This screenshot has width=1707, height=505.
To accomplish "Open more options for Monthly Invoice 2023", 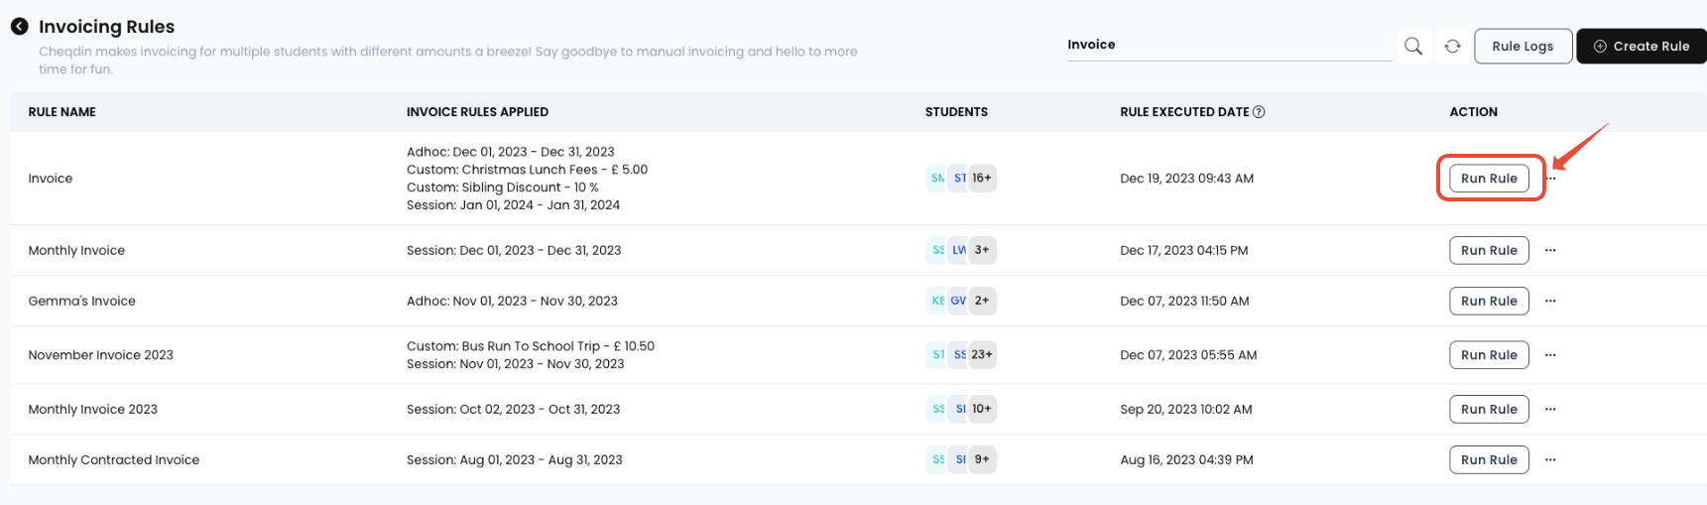I will [1550, 409].
